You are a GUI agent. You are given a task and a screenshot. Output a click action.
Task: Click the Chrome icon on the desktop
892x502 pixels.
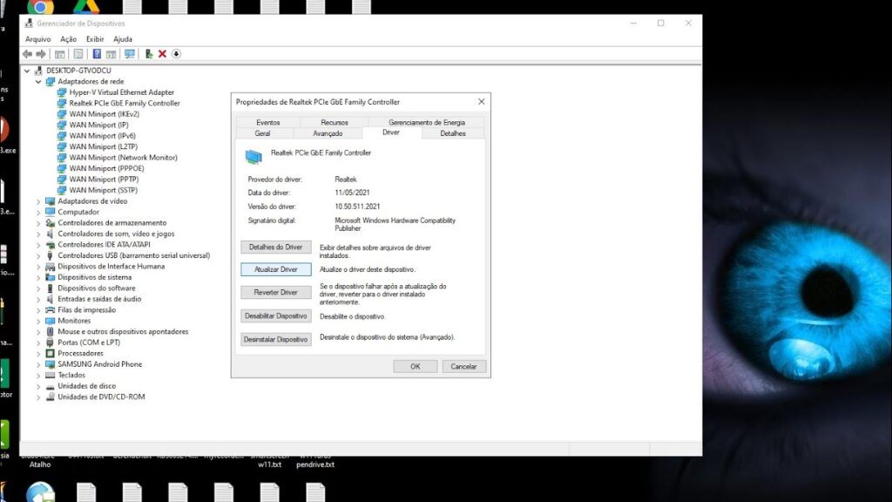point(40,6)
